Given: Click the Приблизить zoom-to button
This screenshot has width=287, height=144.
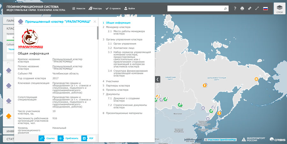Looking at the screenshot, I should 68,138.
